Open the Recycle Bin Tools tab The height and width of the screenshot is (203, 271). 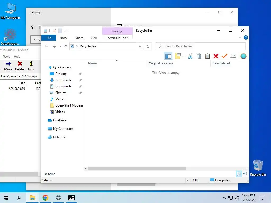tap(117, 38)
